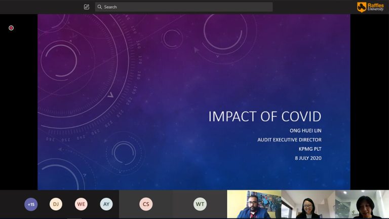This screenshot has height=219, width=389.
Task: Select the WE participant avatar
Action: tap(81, 204)
